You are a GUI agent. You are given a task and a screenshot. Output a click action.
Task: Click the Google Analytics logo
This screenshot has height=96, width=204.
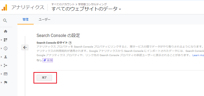[4, 7]
